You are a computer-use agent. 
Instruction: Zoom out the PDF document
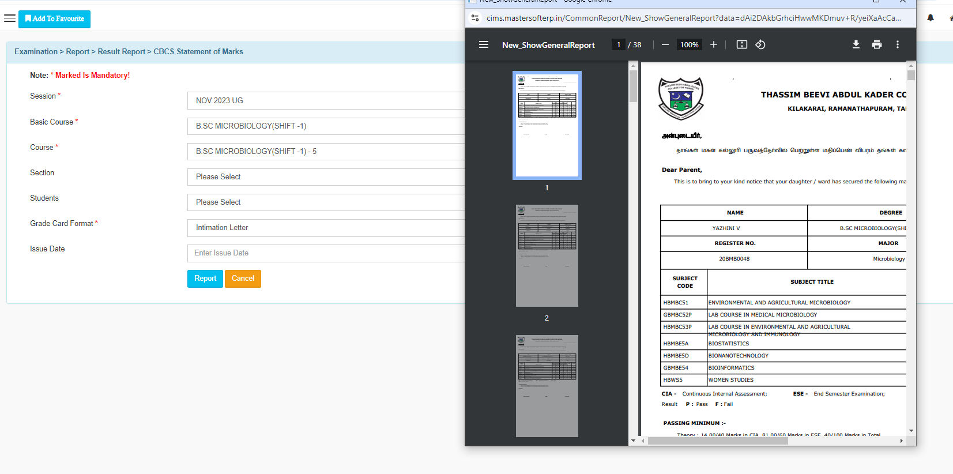click(x=665, y=44)
